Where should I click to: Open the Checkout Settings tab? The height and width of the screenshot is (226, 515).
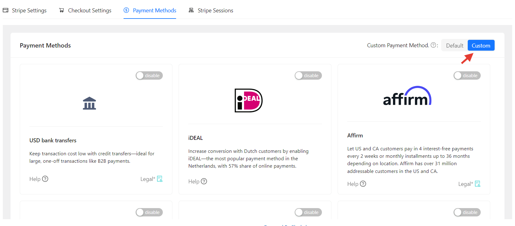click(x=85, y=10)
